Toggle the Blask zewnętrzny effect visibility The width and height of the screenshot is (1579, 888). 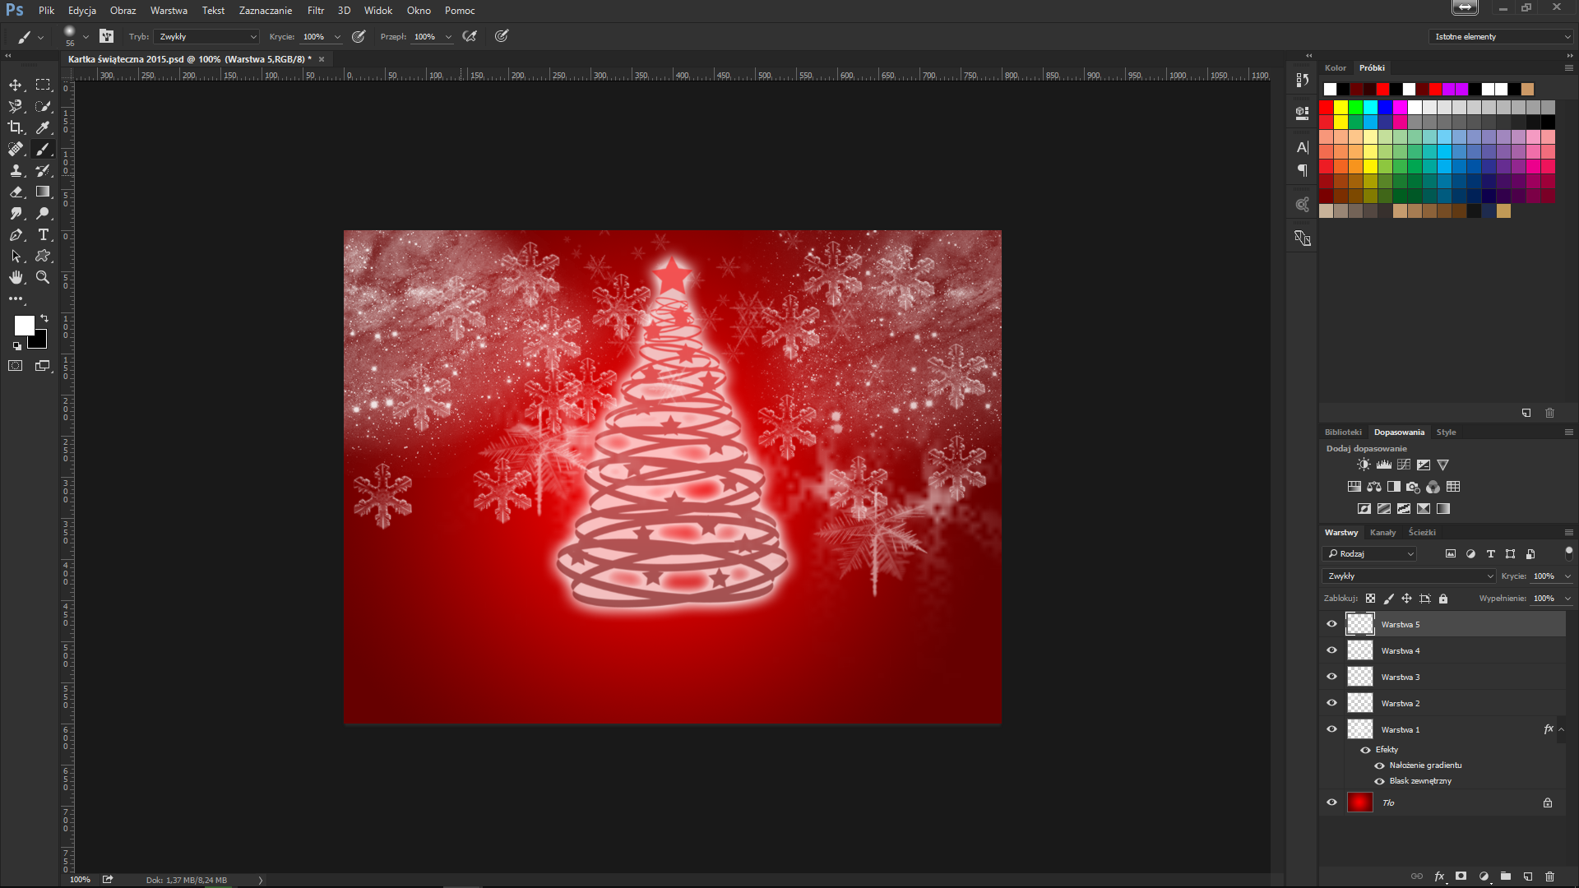click(x=1379, y=781)
